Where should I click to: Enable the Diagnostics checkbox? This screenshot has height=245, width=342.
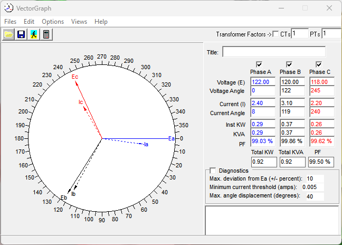point(213,171)
